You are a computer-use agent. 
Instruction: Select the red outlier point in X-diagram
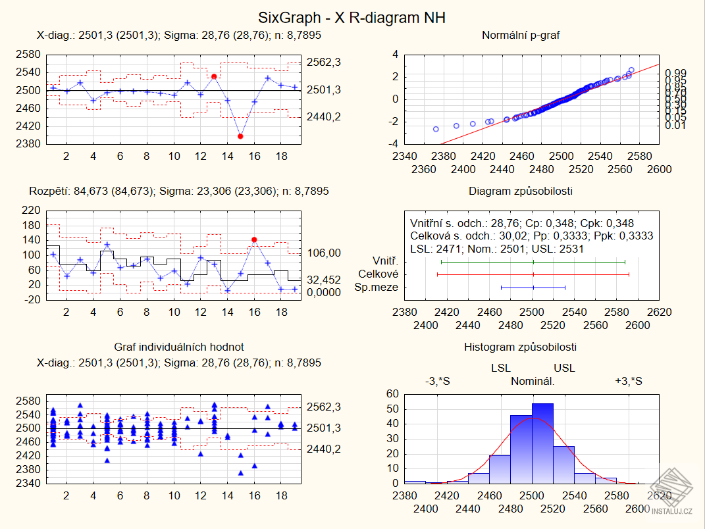tap(213, 76)
